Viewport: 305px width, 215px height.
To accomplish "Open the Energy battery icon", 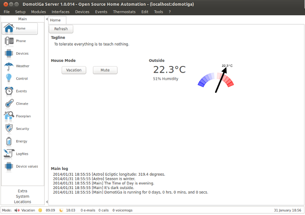I will 9,141.
